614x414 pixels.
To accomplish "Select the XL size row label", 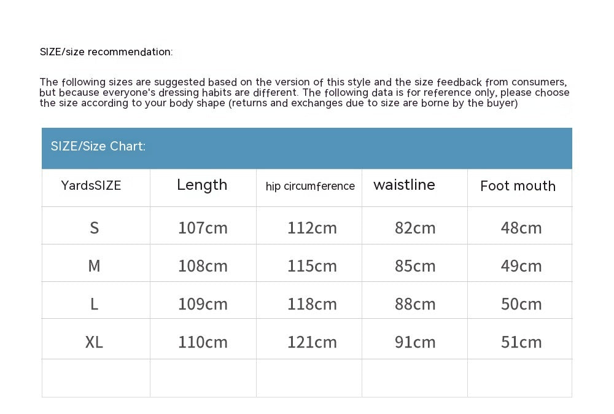I will pyautogui.click(x=94, y=342).
